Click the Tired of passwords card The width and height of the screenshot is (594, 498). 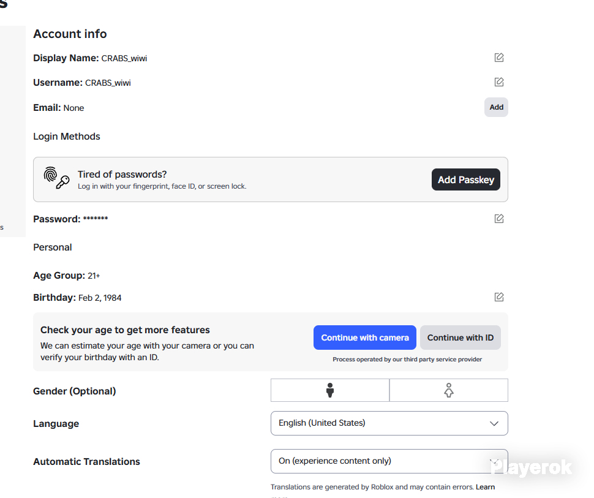[271, 179]
